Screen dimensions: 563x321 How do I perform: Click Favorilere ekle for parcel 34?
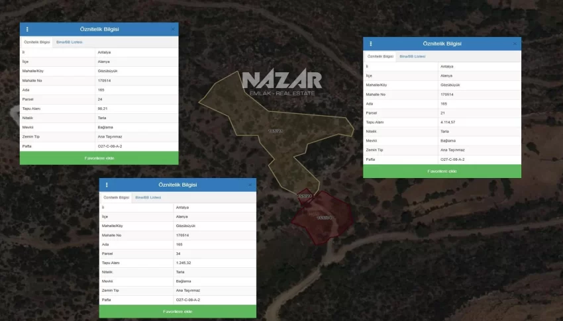click(178, 312)
